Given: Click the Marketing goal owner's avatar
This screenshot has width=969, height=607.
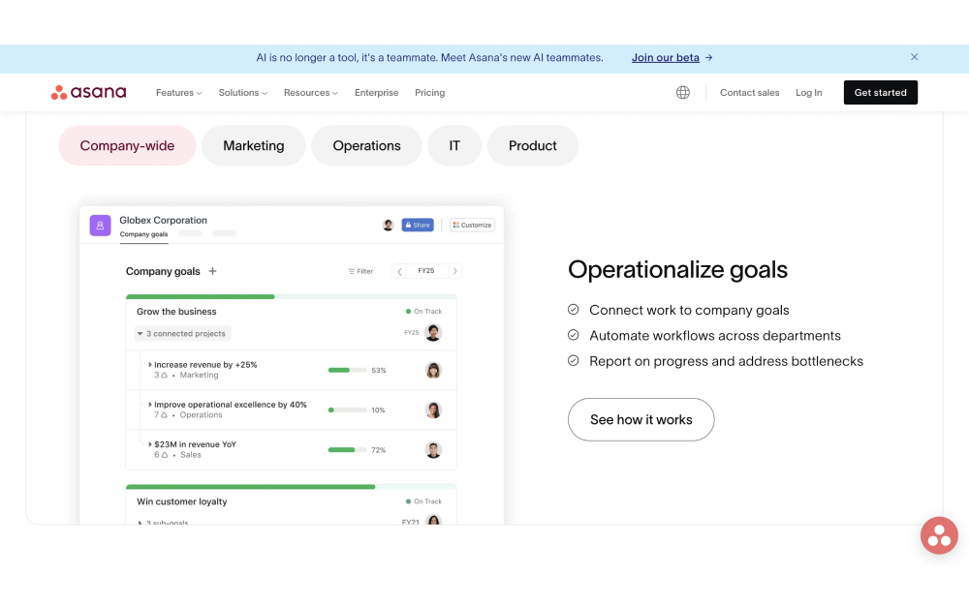Looking at the screenshot, I should tap(433, 369).
